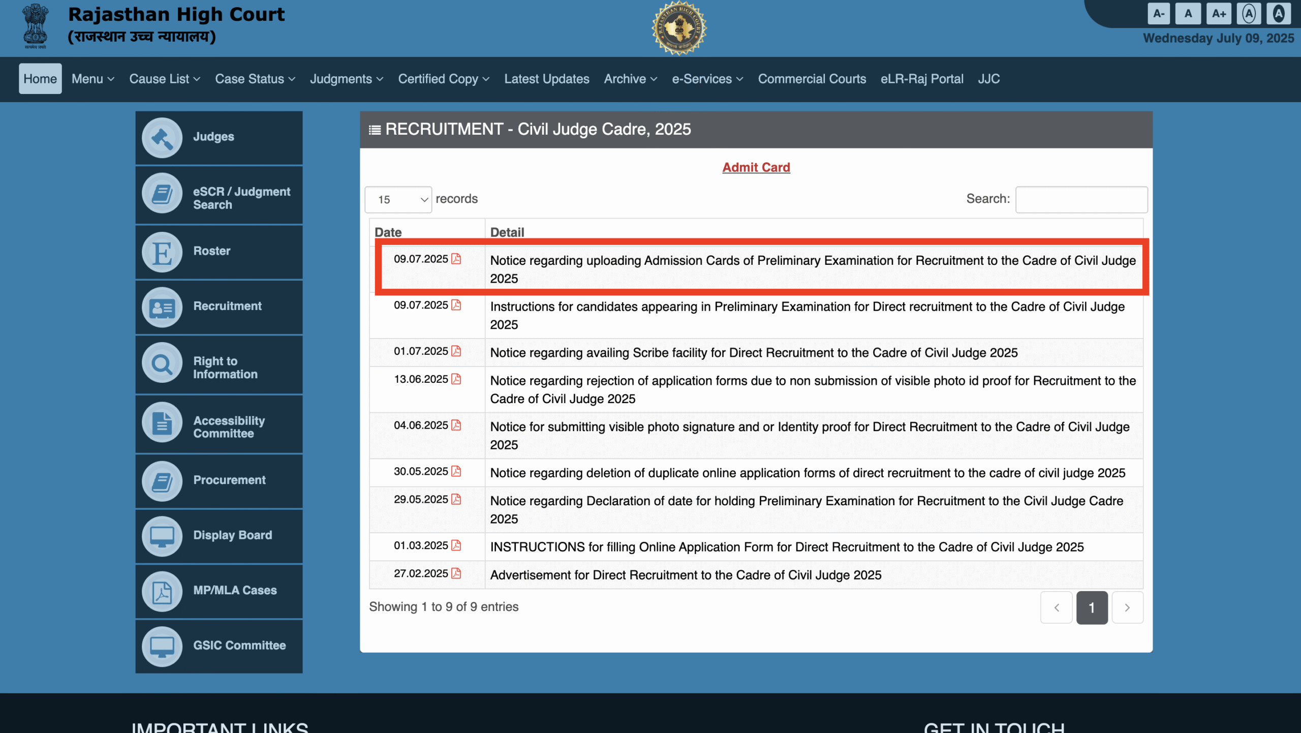The width and height of the screenshot is (1301, 733).
Task: Click inside the Search input field
Action: click(1081, 200)
